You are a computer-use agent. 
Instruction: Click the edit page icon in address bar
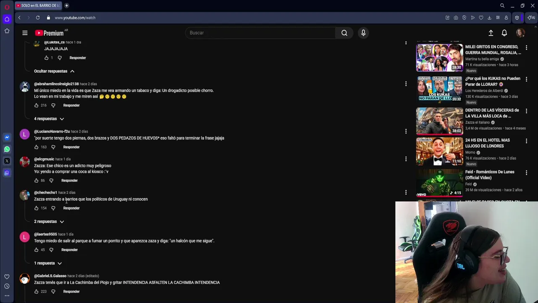point(448,18)
